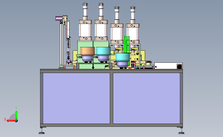Select the orange bowl on the model
Image resolution: width=223 pixels, height=137 pixels.
[x=87, y=51]
